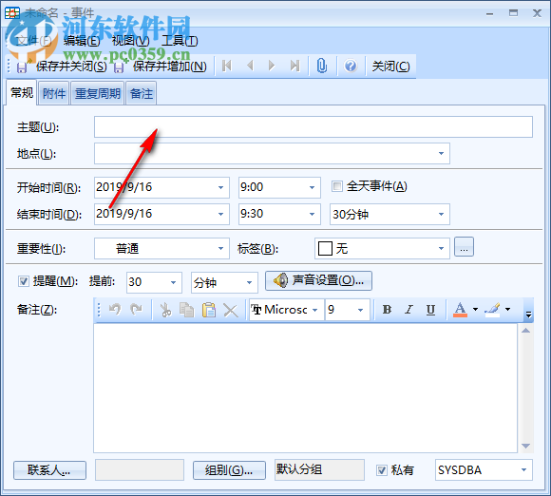Open highlight color dropdown arrow
Screen dimensions: 551x496
click(x=508, y=310)
